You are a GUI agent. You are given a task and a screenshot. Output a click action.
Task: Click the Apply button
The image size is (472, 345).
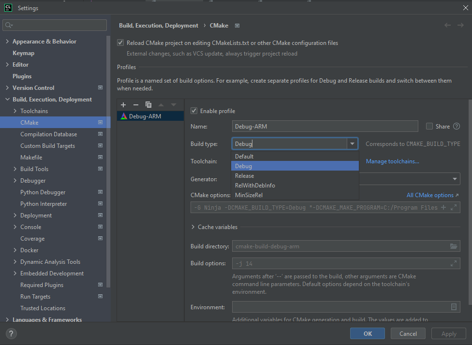(x=448, y=333)
